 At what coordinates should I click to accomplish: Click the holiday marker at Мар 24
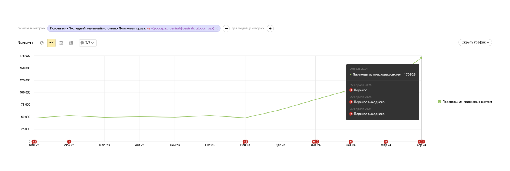386,142
